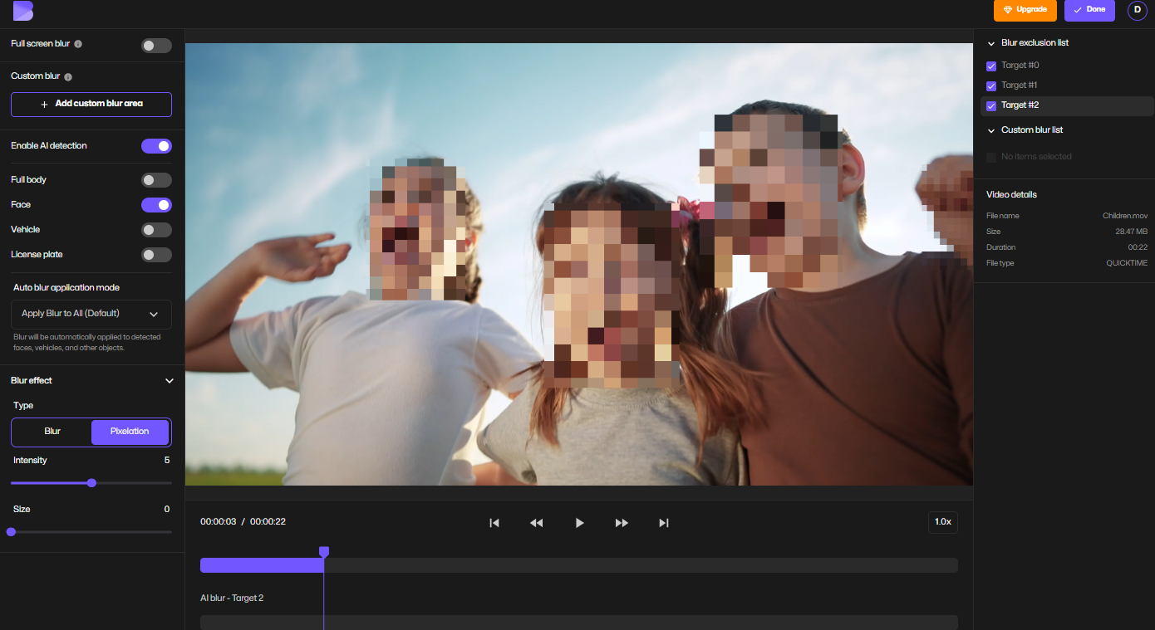The image size is (1155, 630).
Task: Collapse the Blur effect section
Action: [170, 380]
